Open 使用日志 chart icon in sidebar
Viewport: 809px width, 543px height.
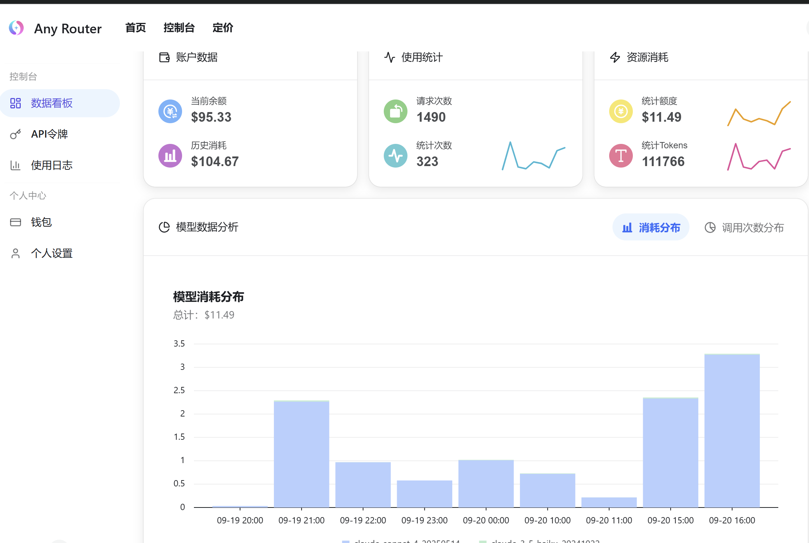[x=15, y=165]
